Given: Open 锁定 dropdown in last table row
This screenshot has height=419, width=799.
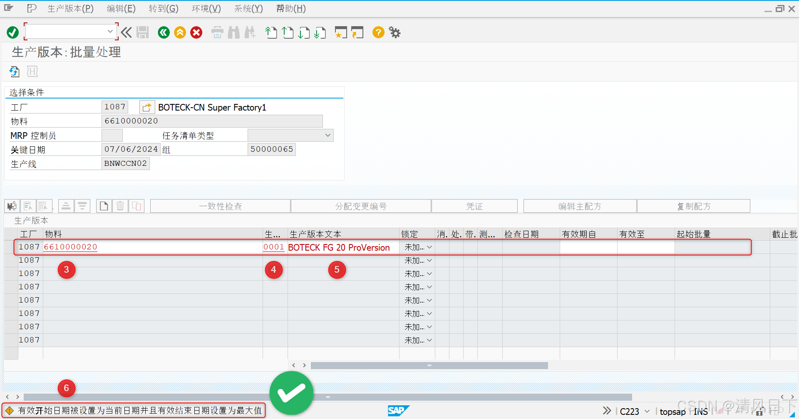Looking at the screenshot, I should tap(429, 340).
